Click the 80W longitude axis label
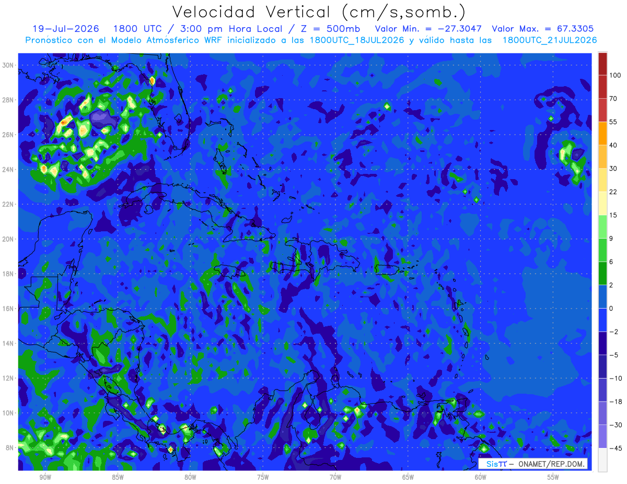Viewport: 627px width, 484px height. [190, 477]
